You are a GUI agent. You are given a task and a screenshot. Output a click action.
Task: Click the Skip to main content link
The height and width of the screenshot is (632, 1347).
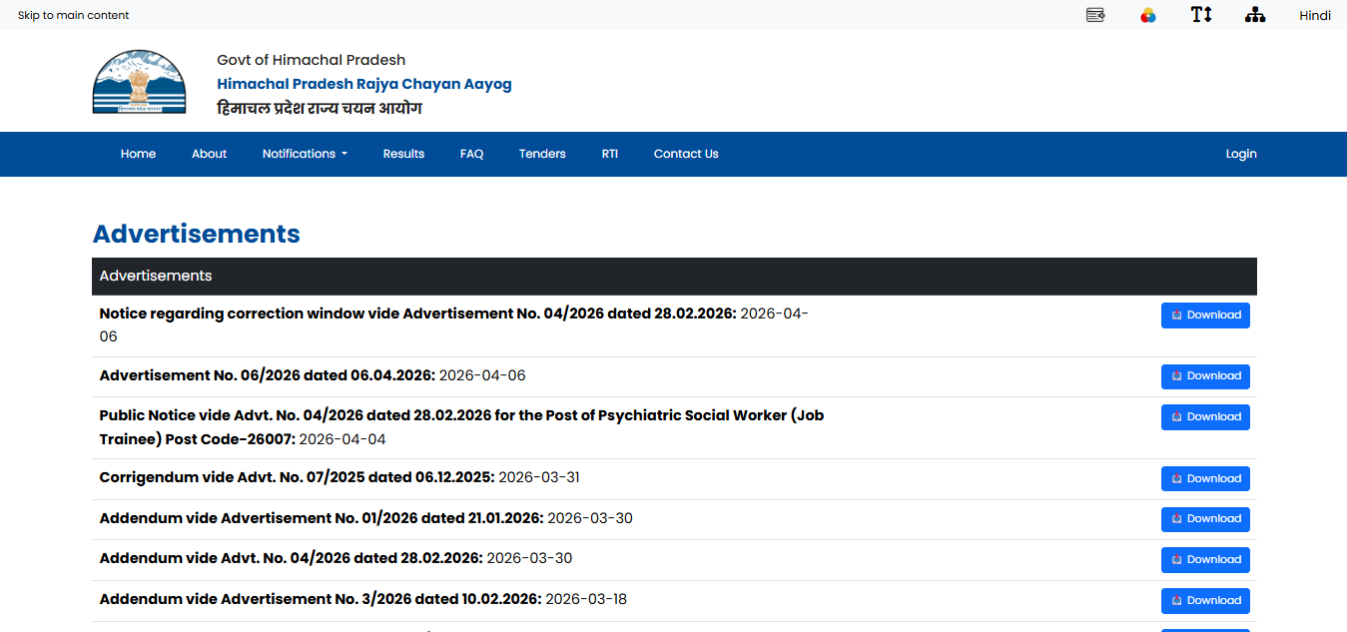point(74,15)
